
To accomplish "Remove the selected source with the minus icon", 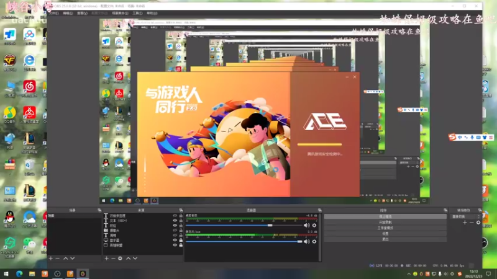I will (x=113, y=259).
